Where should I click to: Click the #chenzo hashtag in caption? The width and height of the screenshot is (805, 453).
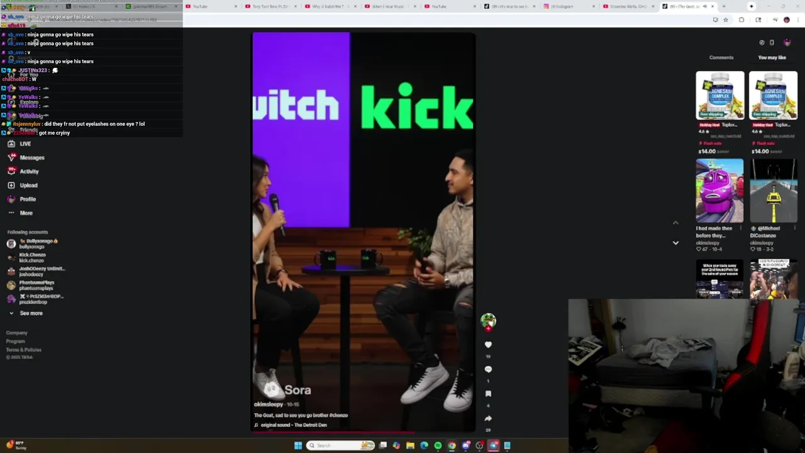(x=337, y=415)
